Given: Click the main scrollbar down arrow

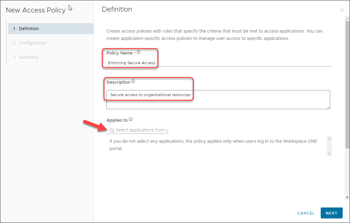Looking at the screenshot, I should tap(347, 197).
